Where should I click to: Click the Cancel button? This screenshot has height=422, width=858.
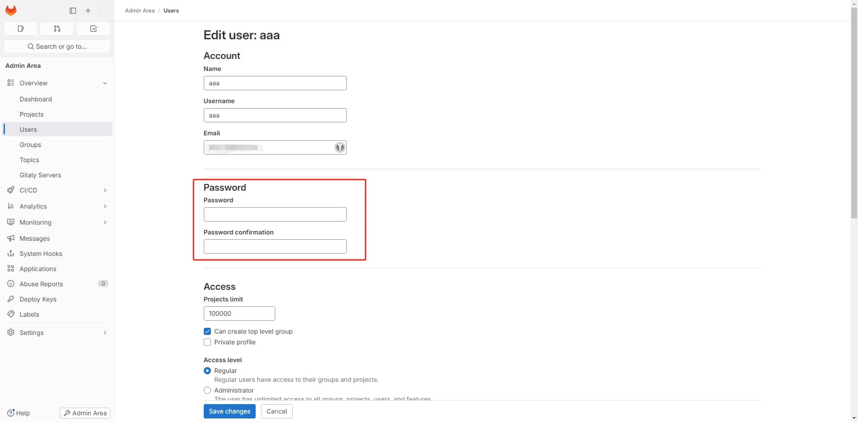click(x=277, y=411)
